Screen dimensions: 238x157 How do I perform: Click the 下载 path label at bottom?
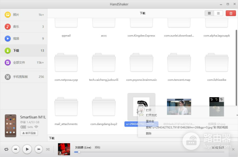coord(52,138)
